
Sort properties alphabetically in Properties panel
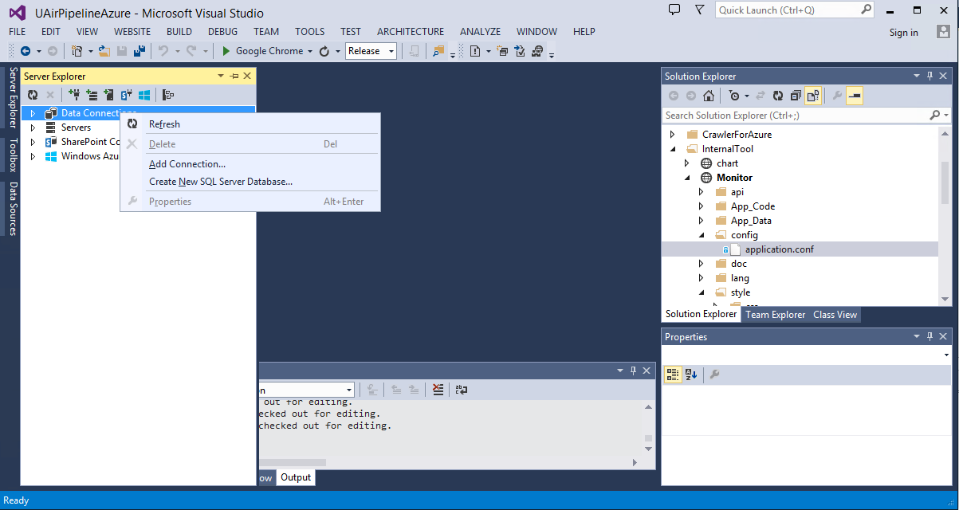tap(690, 375)
